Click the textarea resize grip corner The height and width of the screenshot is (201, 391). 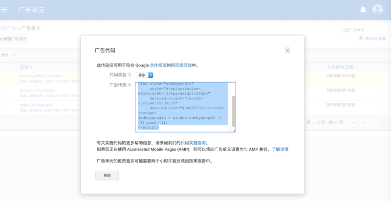click(234, 130)
